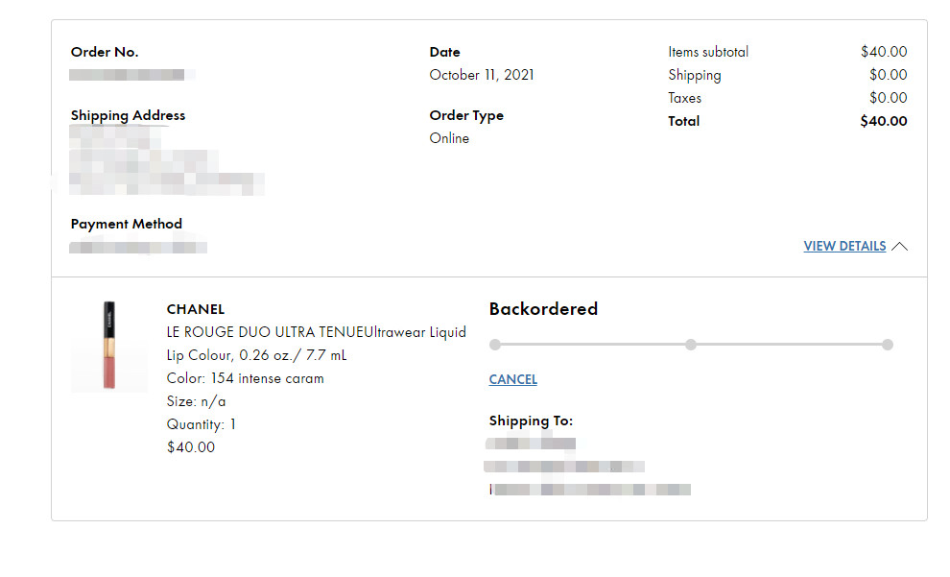Click the bold Total $40.00 amount

point(883,121)
